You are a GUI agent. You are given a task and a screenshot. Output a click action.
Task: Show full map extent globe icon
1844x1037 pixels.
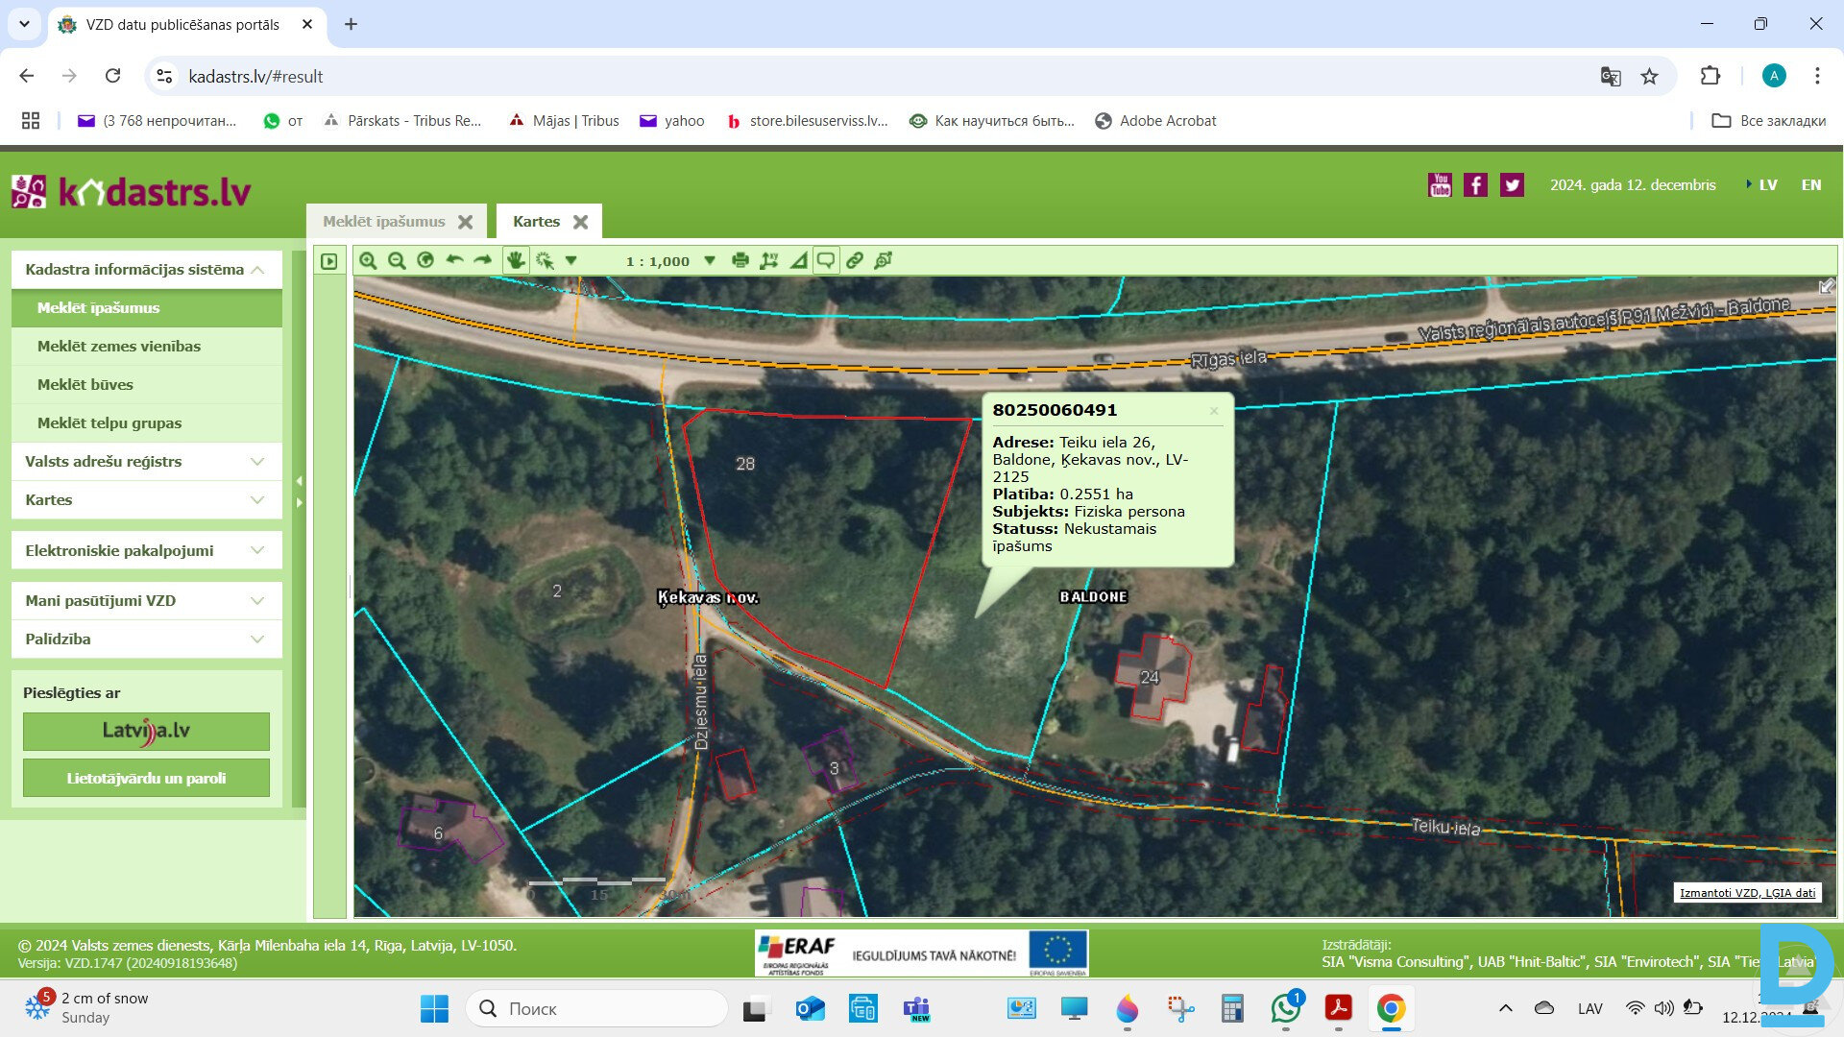click(x=425, y=260)
